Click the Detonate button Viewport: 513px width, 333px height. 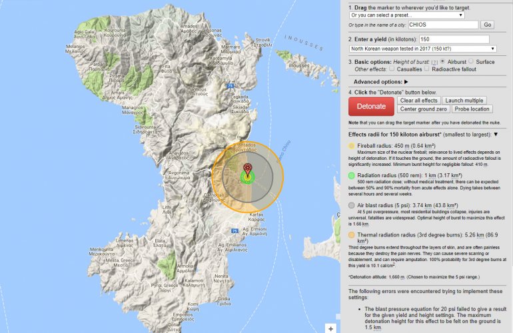click(371, 107)
